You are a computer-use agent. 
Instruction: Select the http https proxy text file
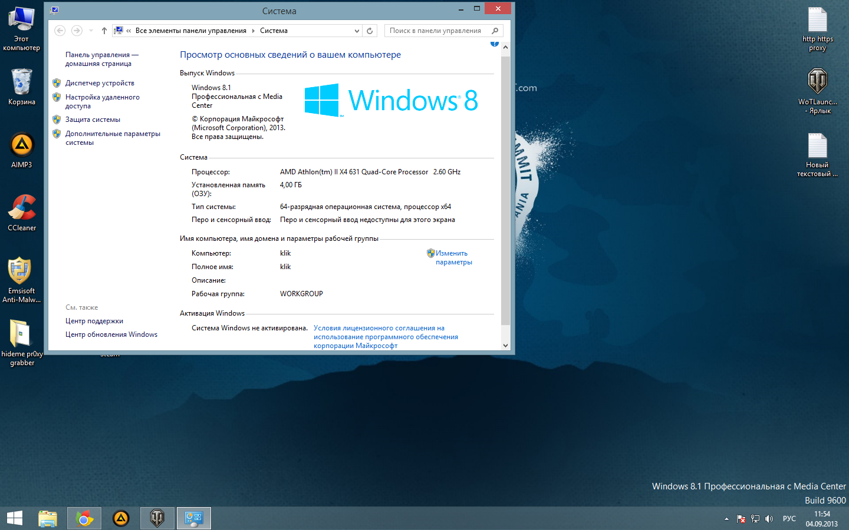pos(818,29)
